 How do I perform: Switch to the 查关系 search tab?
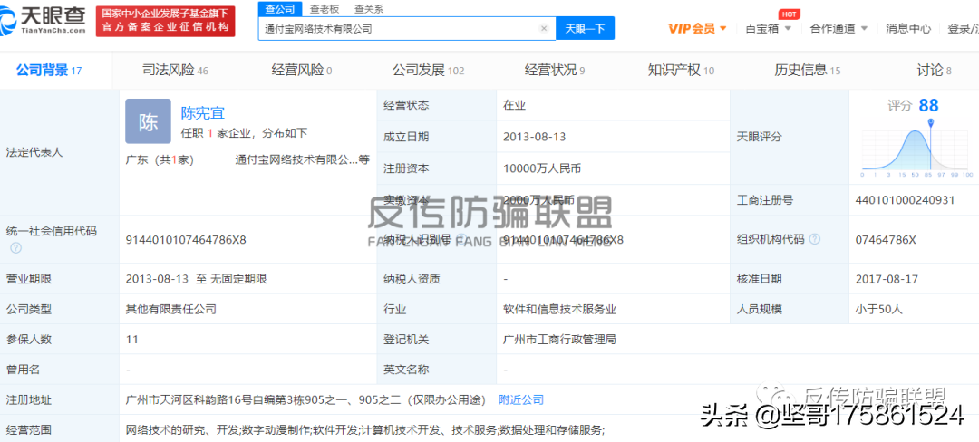pos(369,9)
